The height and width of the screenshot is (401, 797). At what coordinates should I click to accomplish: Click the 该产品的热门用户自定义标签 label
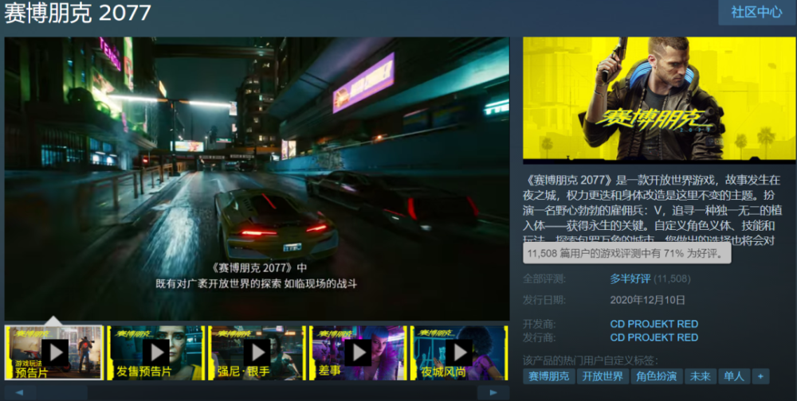tap(590, 360)
